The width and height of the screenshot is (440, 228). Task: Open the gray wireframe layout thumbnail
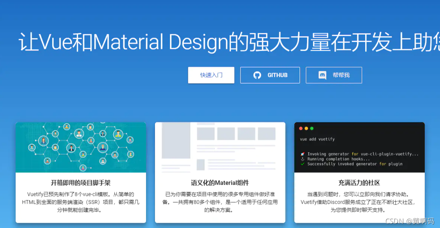point(220,147)
